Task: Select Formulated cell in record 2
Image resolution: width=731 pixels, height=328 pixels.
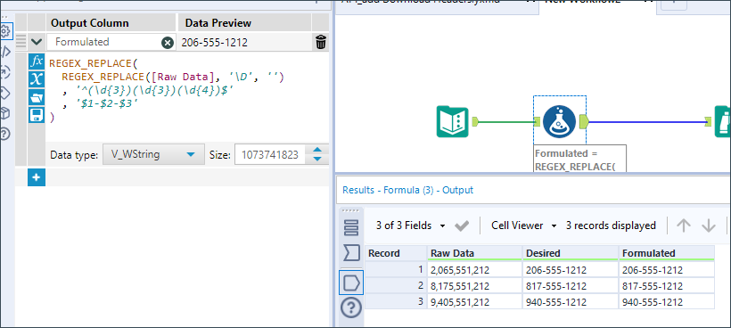Action: tap(666, 285)
